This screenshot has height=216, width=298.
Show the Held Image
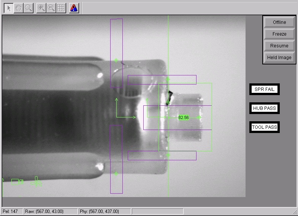click(x=279, y=58)
